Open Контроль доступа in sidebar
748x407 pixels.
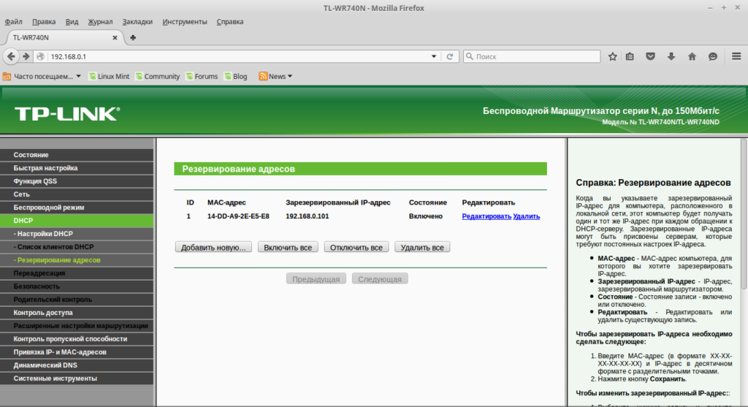pos(77,313)
